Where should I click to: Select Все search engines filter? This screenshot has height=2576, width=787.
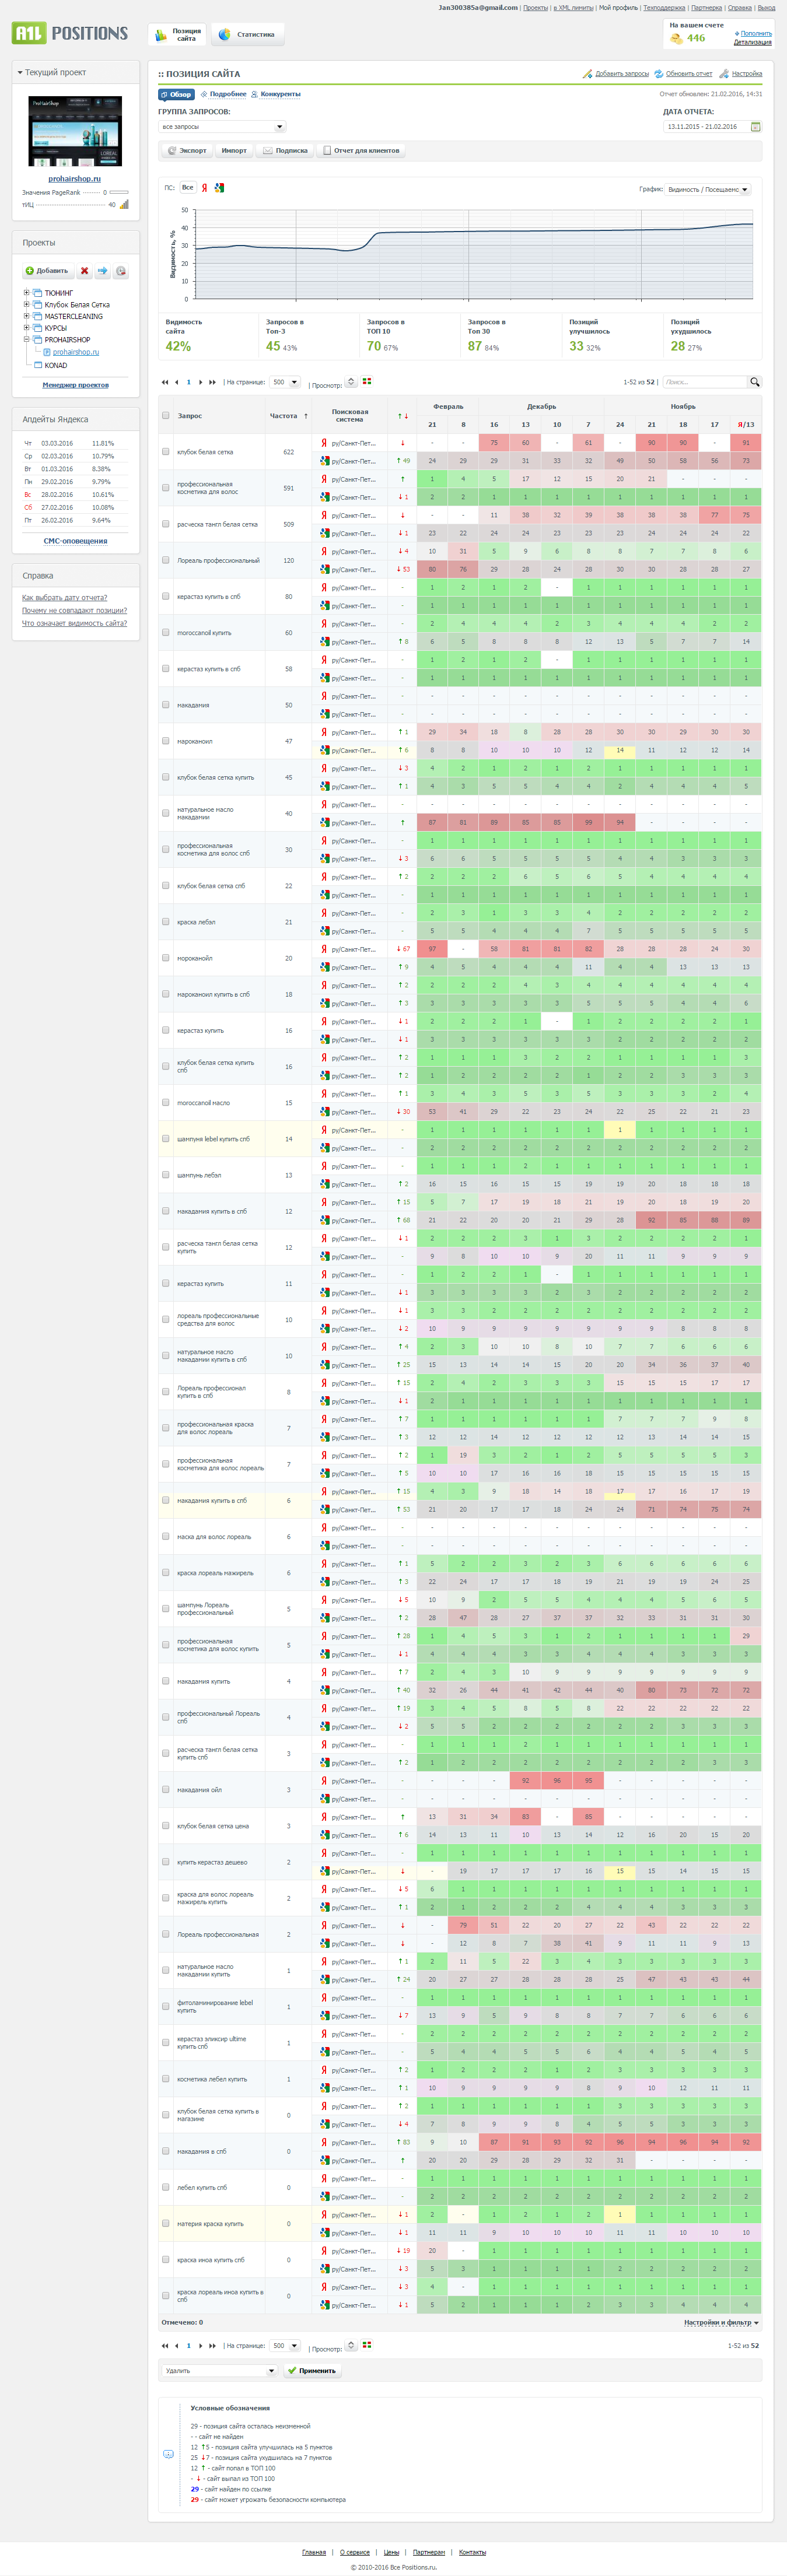[187, 188]
